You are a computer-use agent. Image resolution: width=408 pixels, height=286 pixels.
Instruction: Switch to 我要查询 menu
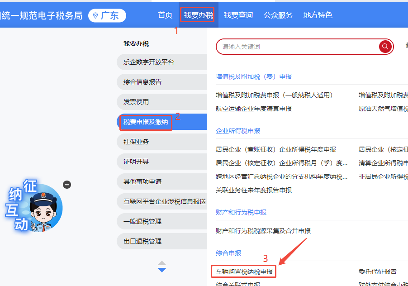tap(238, 15)
